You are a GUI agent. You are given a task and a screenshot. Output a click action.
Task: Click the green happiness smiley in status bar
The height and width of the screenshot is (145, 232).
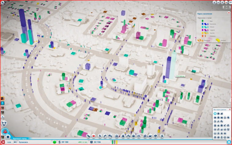click(x=54, y=142)
